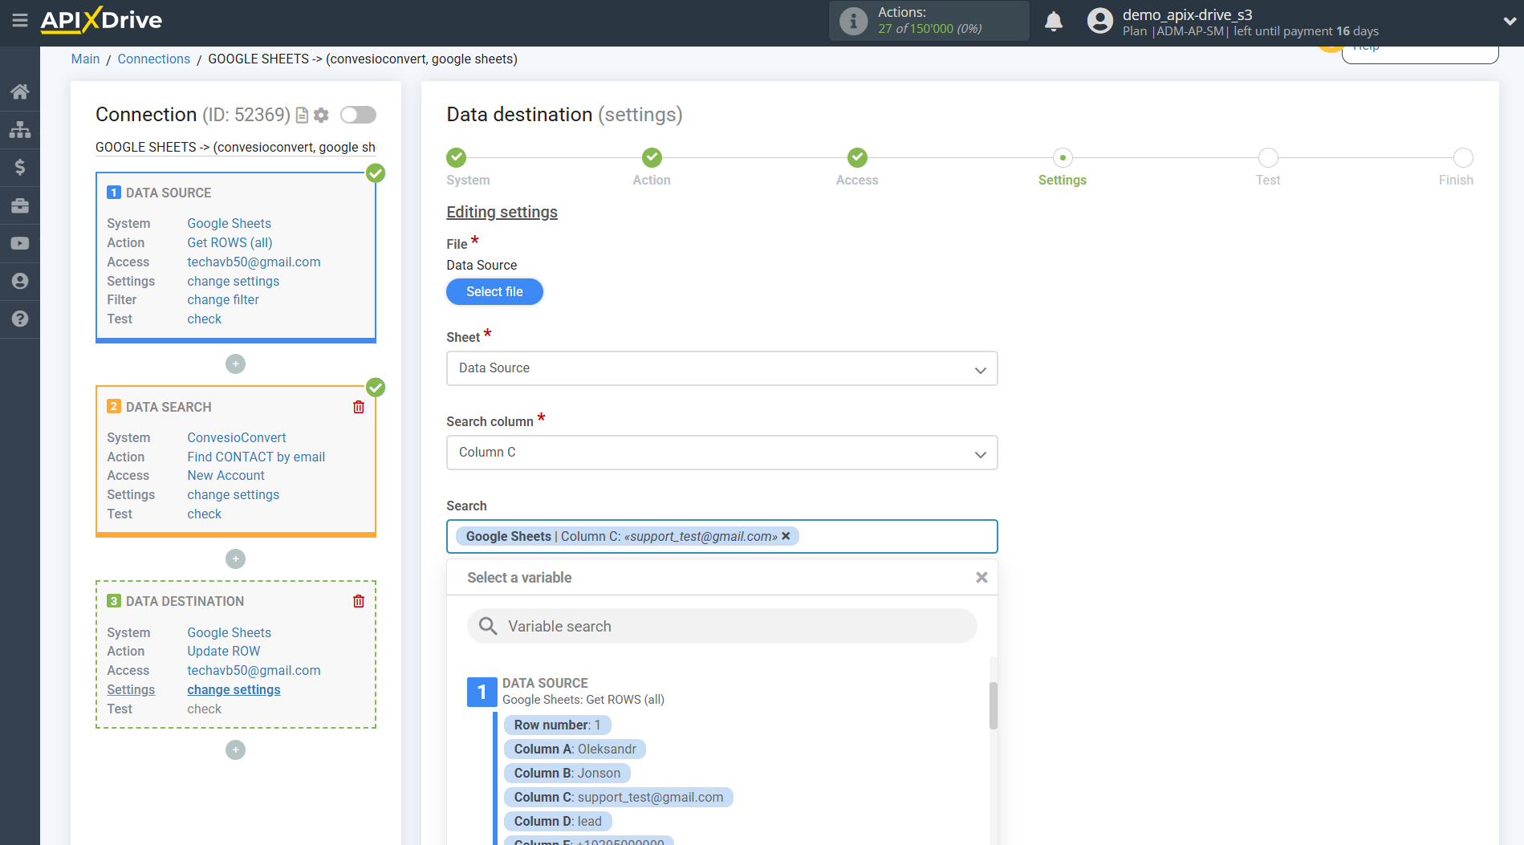Image resolution: width=1524 pixels, height=845 pixels.
Task: Delete the Data Search block
Action: coord(359,407)
